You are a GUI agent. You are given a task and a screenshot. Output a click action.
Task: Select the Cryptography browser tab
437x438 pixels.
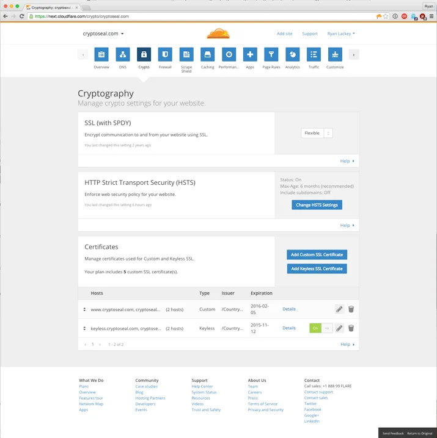click(52, 7)
